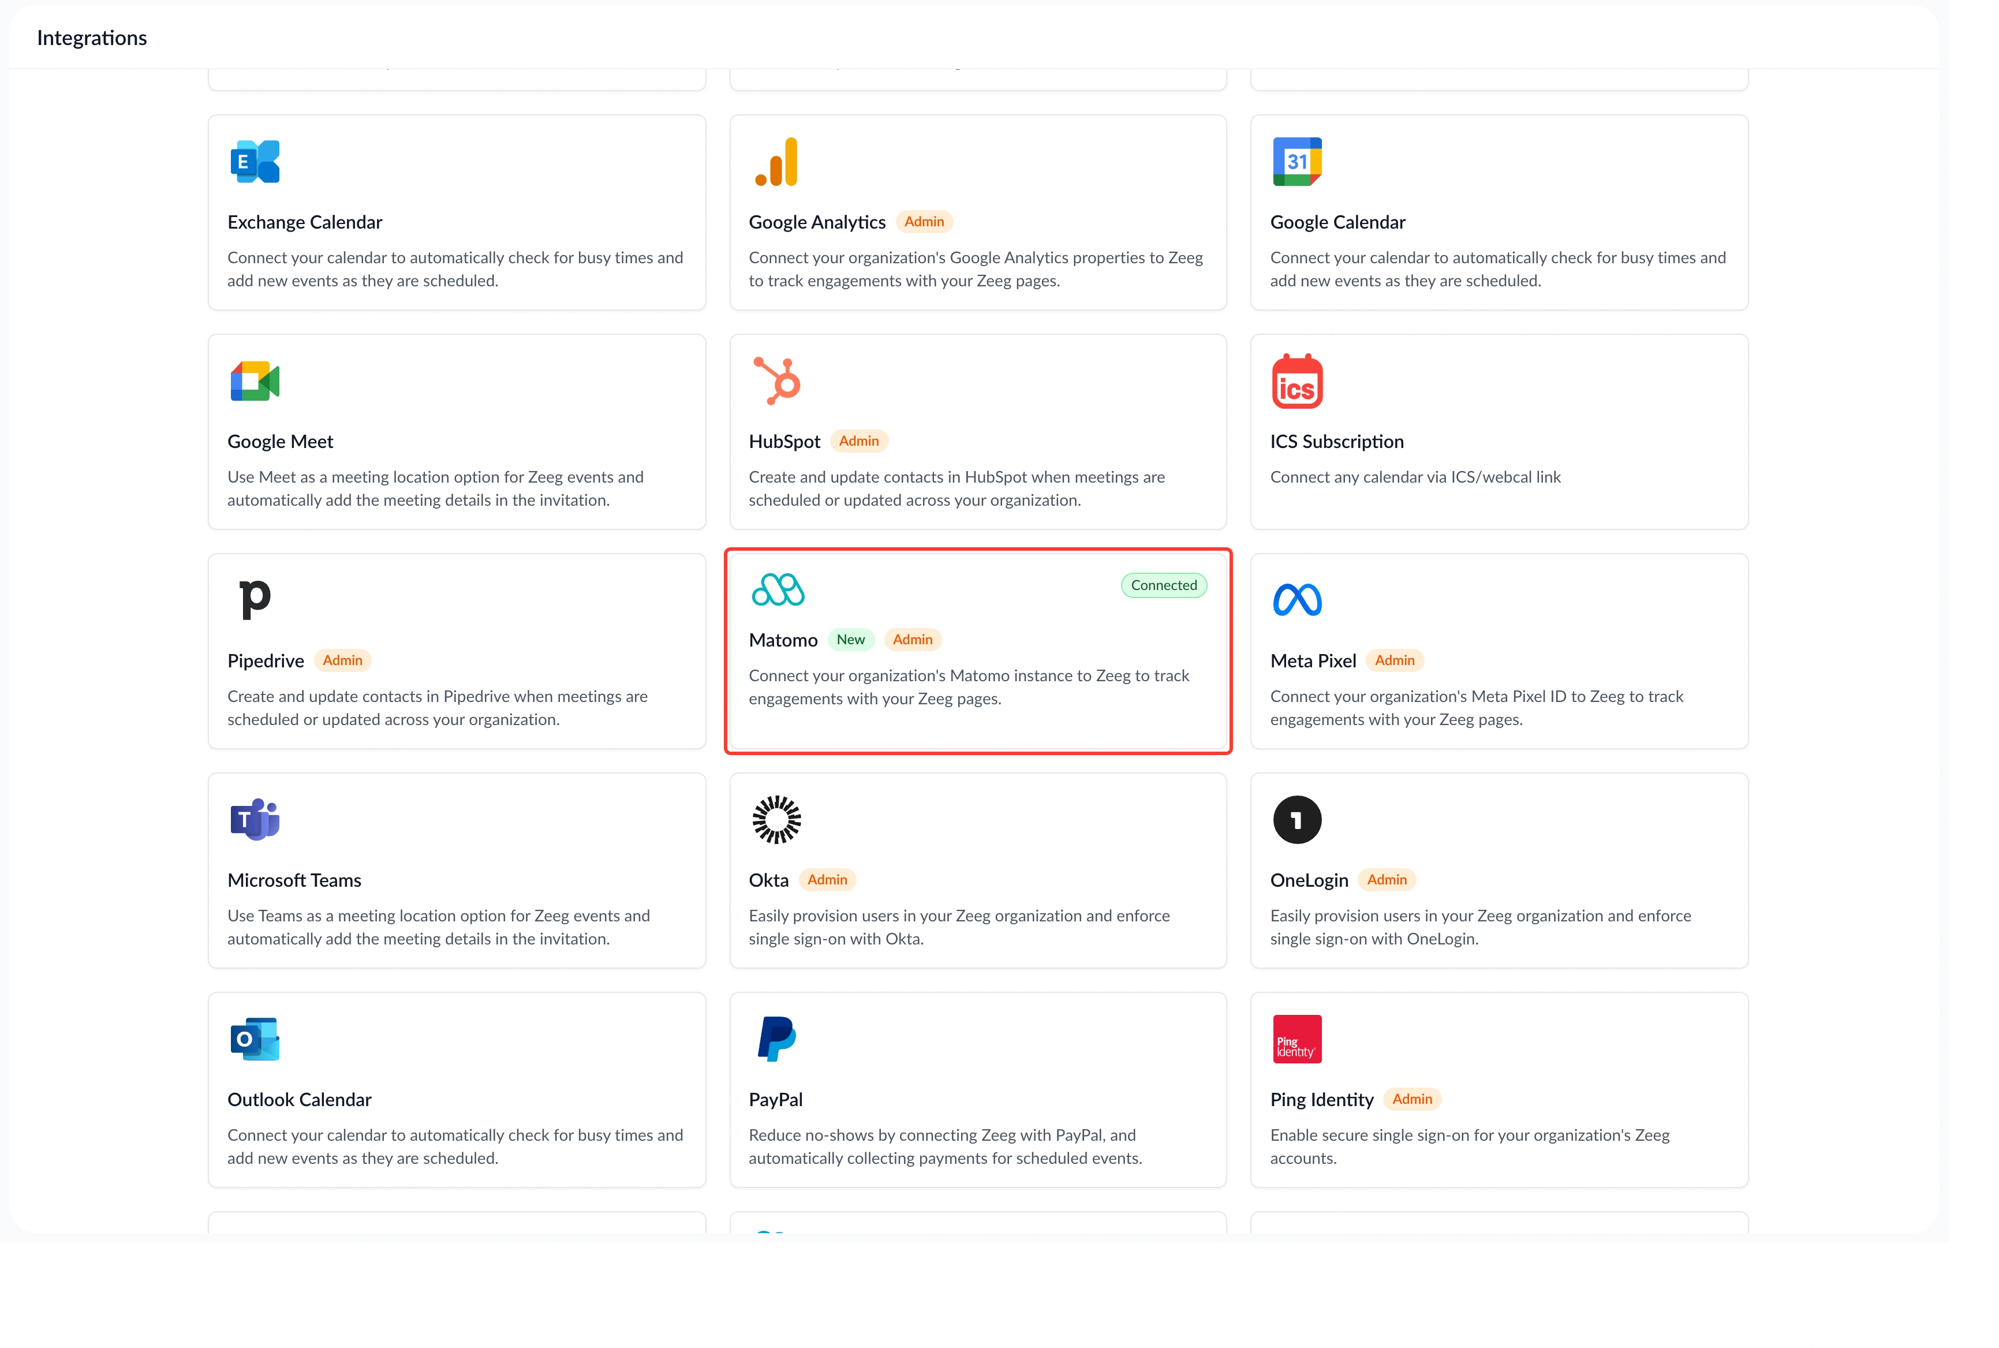Click the Ping Identity card description text

pyautogui.click(x=1470, y=1146)
